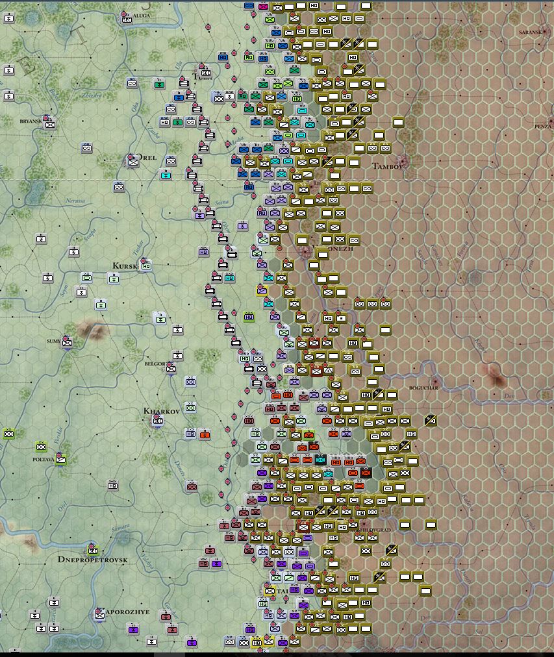Click the SEC counter at Tula
This screenshot has height=657, width=554.
pyautogui.click(x=206, y=73)
